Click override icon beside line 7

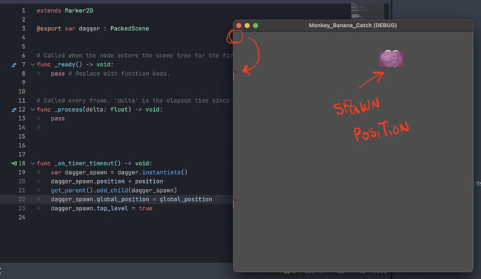click(x=14, y=65)
